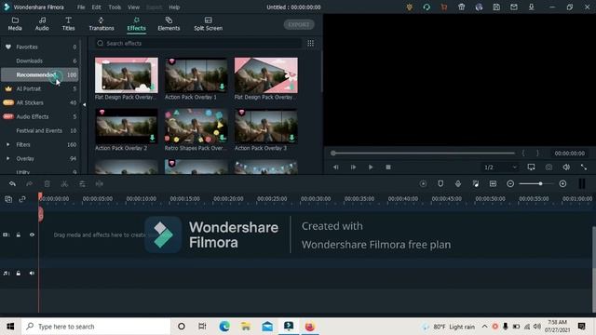Open the Tools menu

coord(115,7)
